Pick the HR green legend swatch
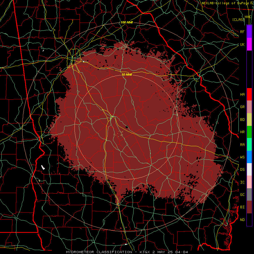 (249, 132)
